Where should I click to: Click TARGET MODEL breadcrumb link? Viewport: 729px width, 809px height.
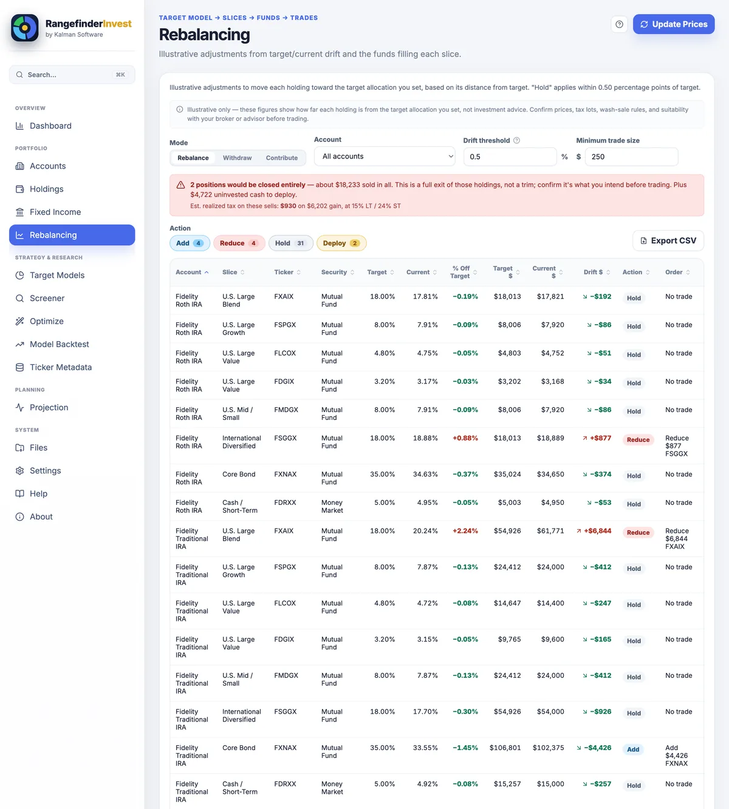(185, 18)
